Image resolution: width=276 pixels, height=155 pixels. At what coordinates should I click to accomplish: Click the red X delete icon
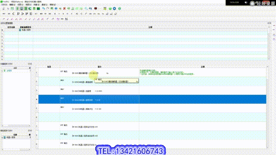coord(64,9)
